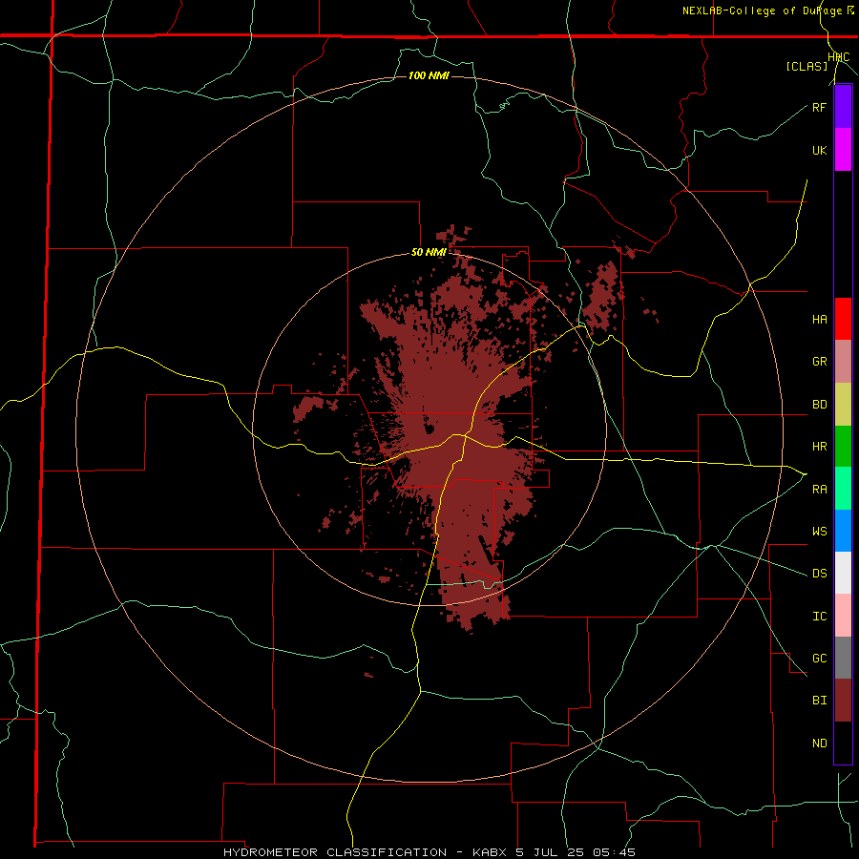The image size is (859, 859).
Task: Select the HR green legend swatch
Action: (843, 447)
